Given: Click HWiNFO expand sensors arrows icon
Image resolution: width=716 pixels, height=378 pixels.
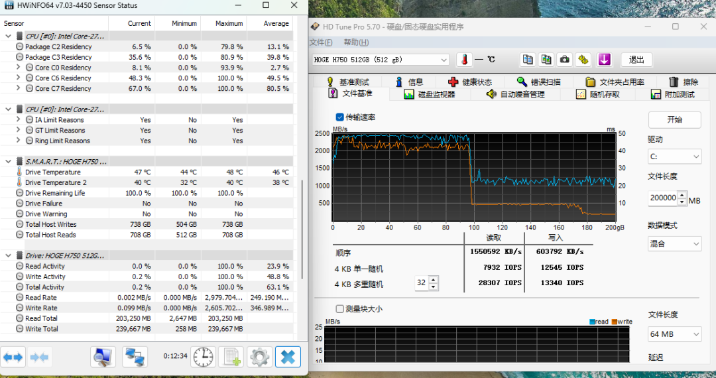Looking at the screenshot, I should 13,357.
